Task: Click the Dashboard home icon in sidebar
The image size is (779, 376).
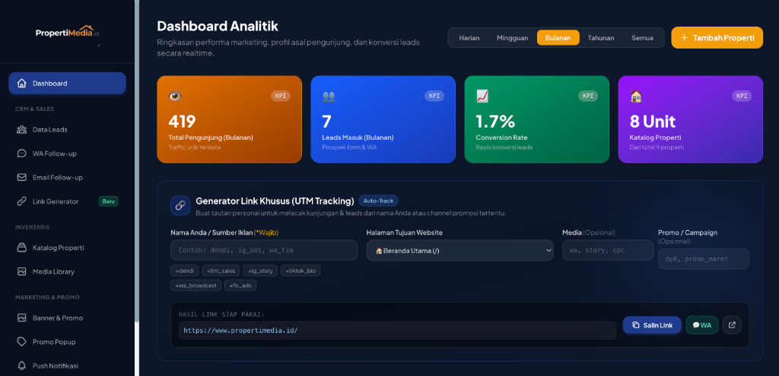Action: coord(22,84)
